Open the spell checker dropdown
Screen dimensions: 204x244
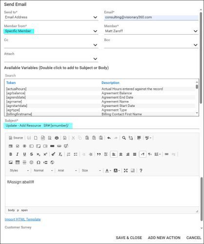point(148,138)
